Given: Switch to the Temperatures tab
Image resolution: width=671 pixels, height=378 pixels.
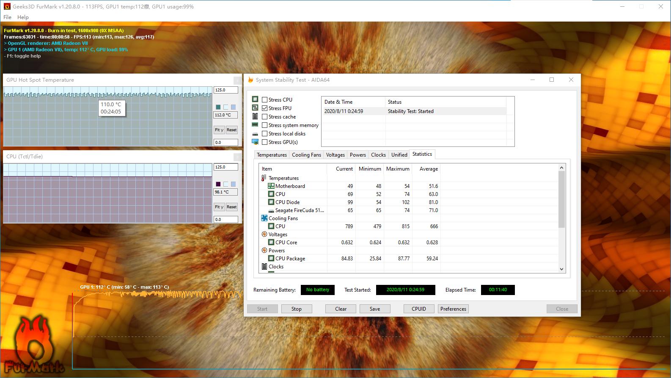Looking at the screenshot, I should point(272,155).
